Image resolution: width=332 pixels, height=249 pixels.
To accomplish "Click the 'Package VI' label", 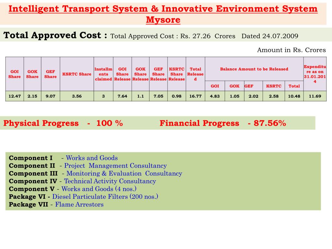I will (x=27, y=197).
